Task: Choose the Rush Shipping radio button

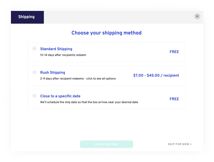Action: [34, 72]
